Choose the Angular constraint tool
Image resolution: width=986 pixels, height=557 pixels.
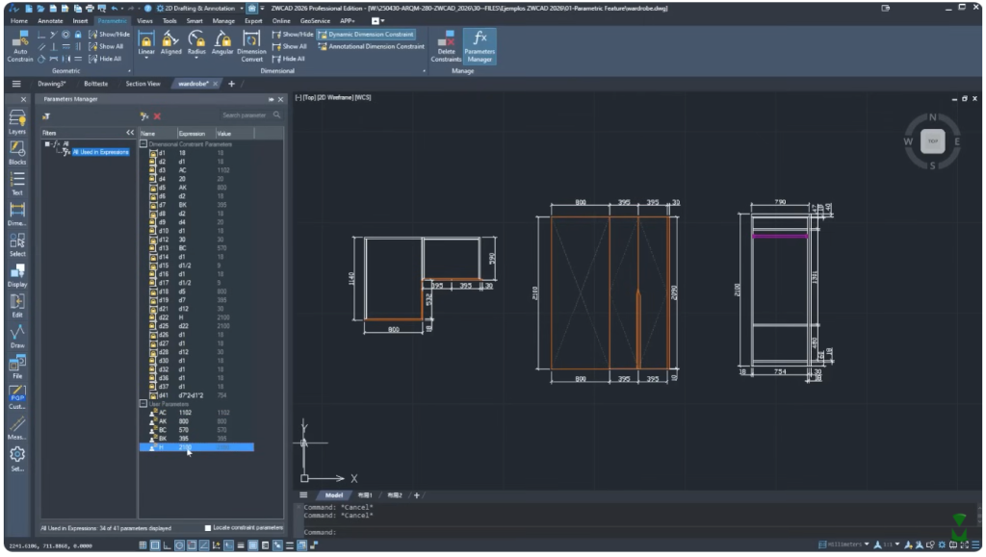[222, 42]
